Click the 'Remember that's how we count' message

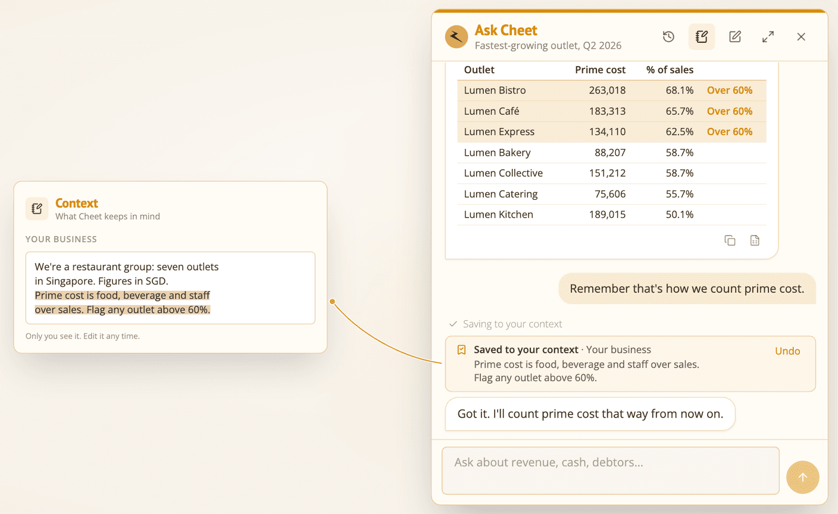tap(687, 289)
